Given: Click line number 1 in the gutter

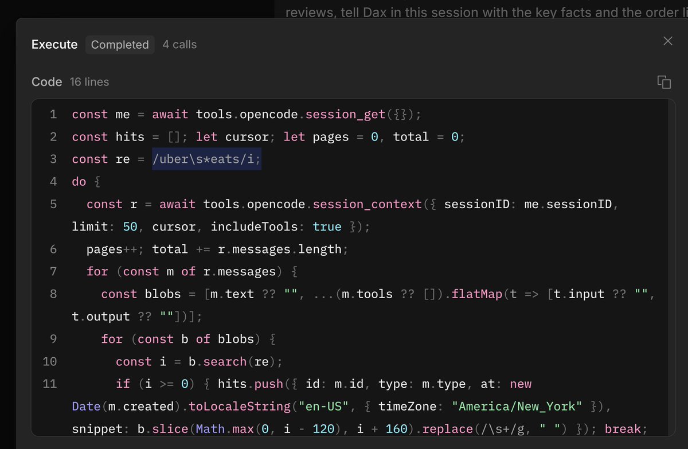Looking at the screenshot, I should (53, 115).
